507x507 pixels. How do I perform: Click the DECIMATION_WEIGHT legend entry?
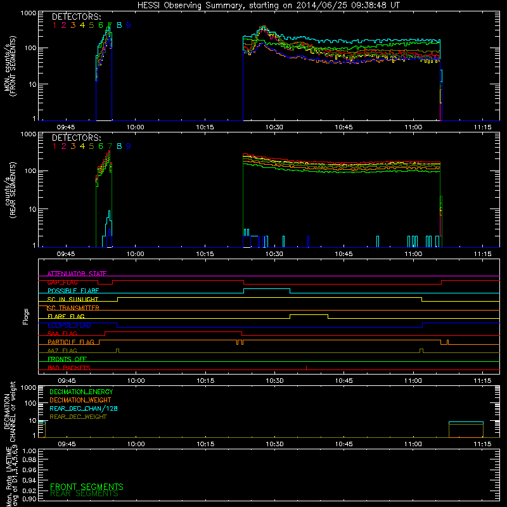click(x=80, y=401)
